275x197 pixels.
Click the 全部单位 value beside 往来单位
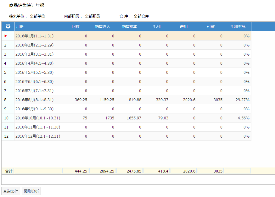pyautogui.click(x=37, y=16)
